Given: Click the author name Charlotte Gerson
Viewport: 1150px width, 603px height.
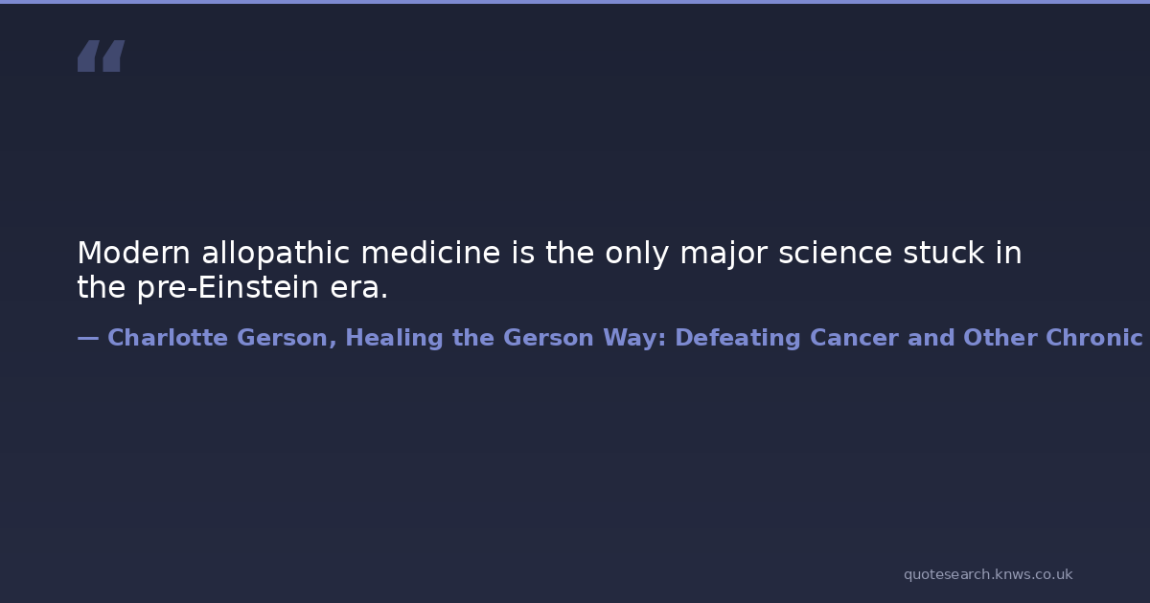Looking at the screenshot, I should [221, 338].
